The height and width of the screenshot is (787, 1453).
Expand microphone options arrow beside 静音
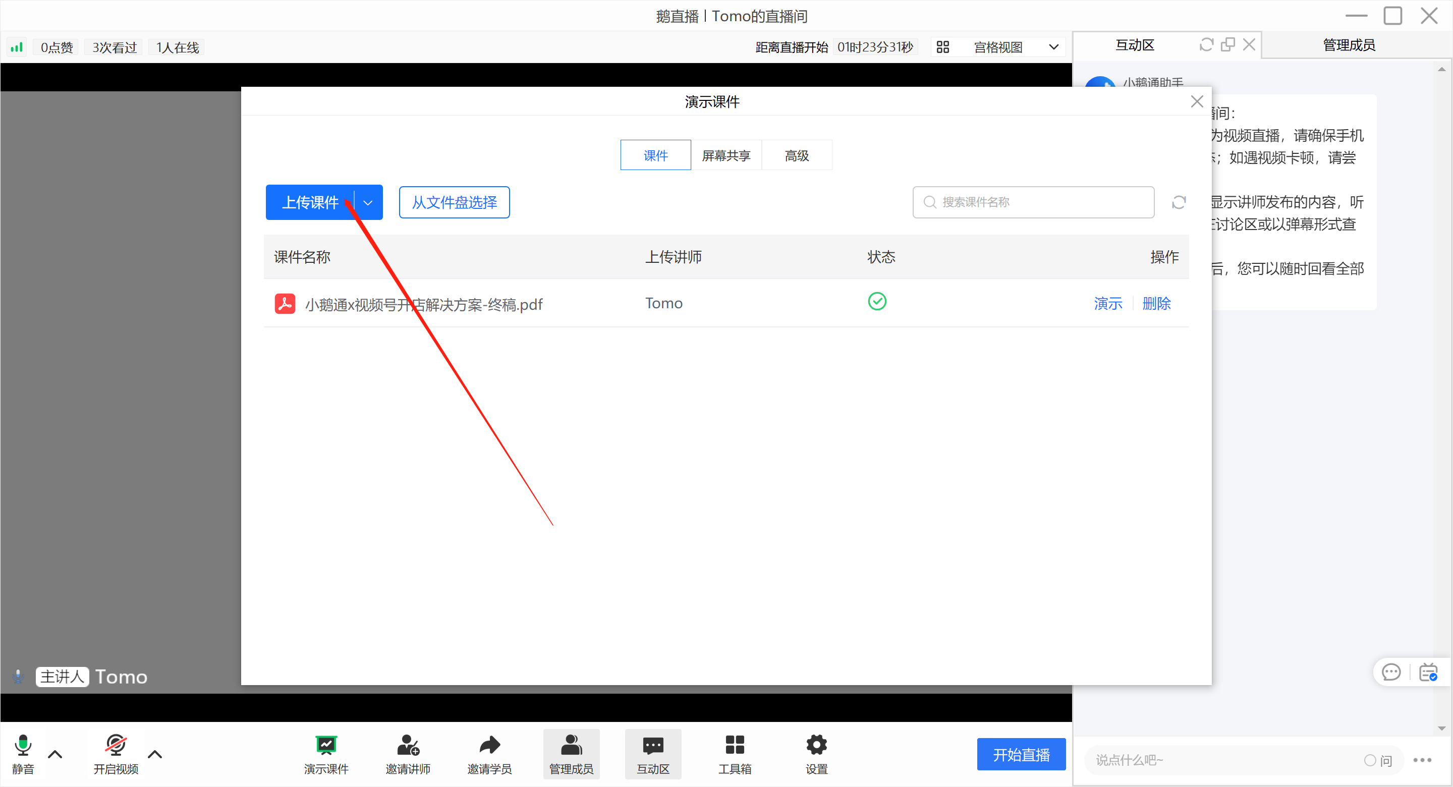[55, 754]
